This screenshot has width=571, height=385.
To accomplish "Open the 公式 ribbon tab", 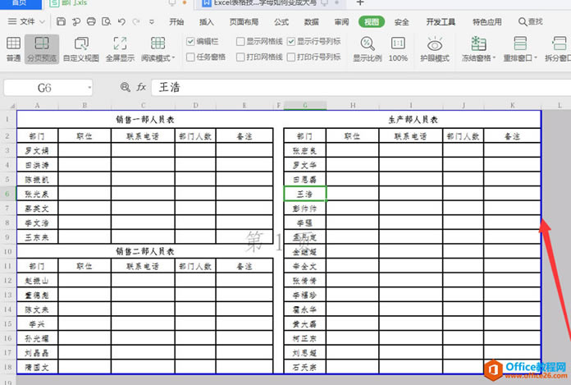I will 281,22.
